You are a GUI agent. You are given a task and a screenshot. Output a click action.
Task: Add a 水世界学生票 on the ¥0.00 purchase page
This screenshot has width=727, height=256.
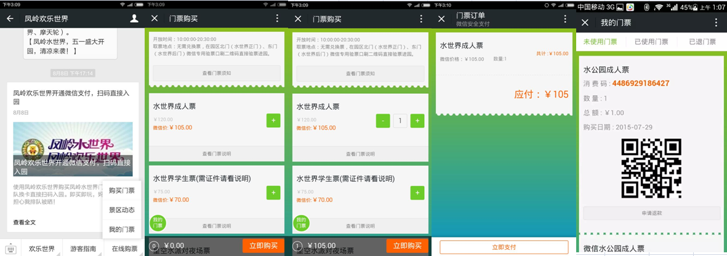click(273, 193)
